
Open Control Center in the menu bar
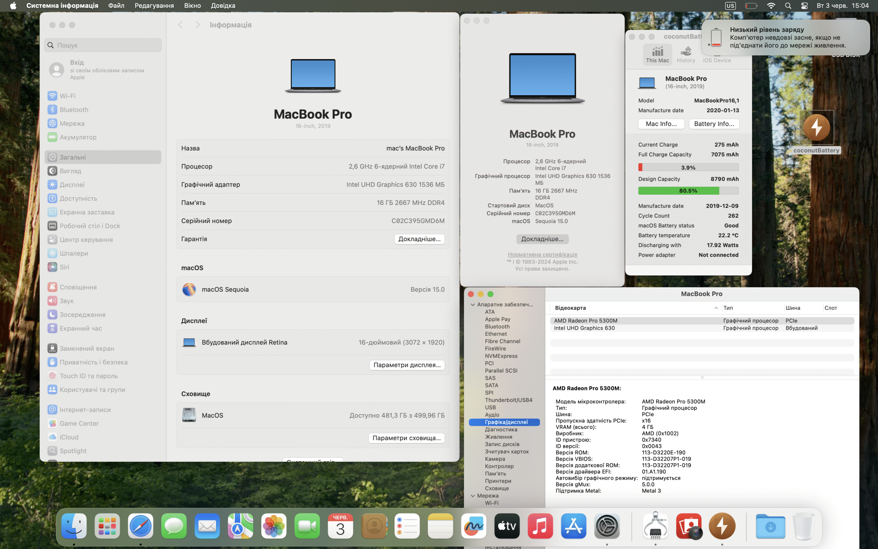(x=804, y=6)
